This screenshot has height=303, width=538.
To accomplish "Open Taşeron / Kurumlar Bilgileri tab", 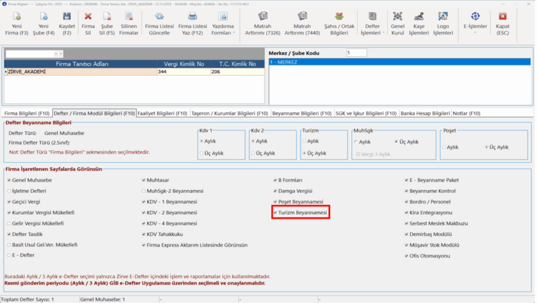I will point(230,114).
